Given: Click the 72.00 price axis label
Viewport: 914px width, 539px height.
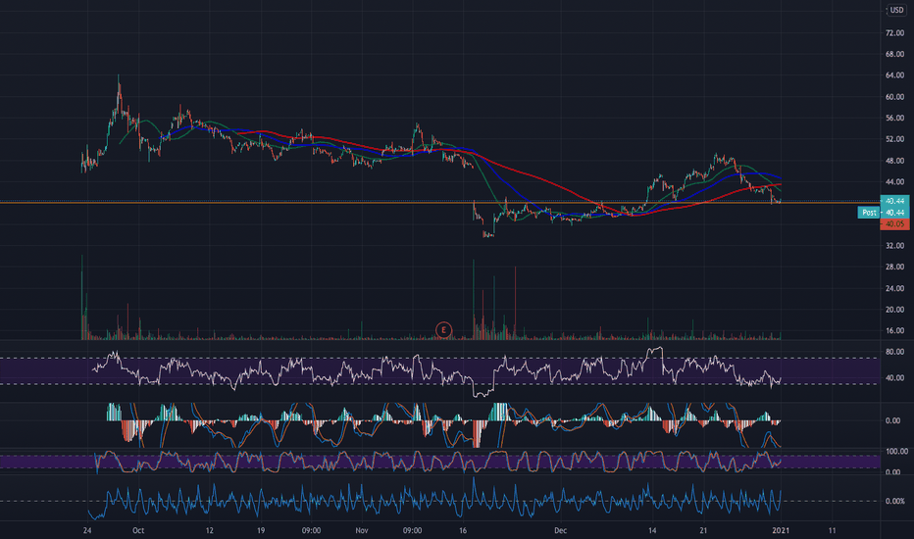Looking at the screenshot, I should coord(894,33).
